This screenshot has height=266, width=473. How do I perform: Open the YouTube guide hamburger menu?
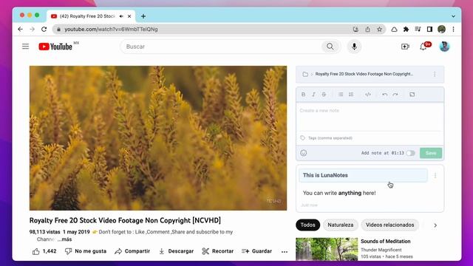[26, 47]
